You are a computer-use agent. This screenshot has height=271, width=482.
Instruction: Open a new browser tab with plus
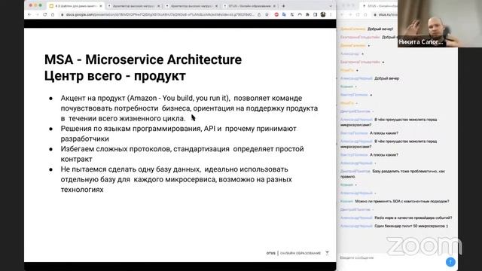coord(283,6)
